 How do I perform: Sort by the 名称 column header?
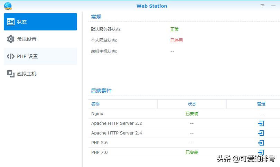(123, 104)
